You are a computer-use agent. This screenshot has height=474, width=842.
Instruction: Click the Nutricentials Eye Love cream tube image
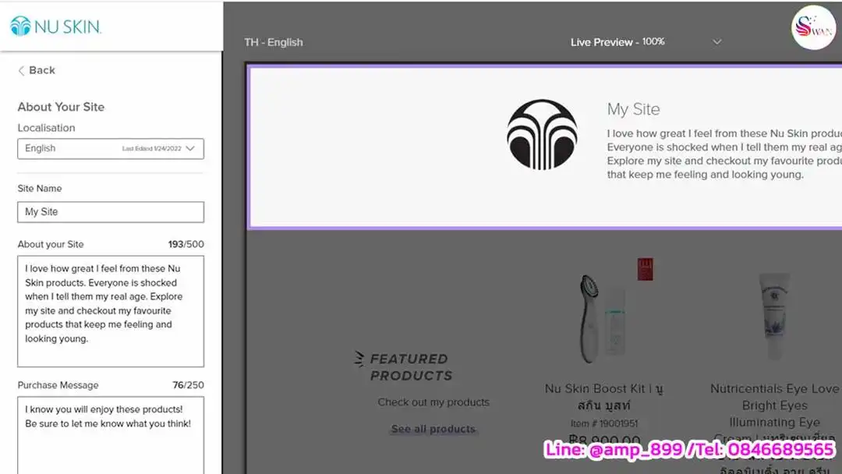(774, 312)
